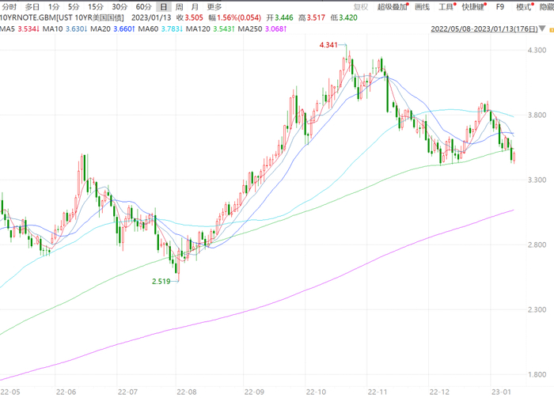Click the 2.519 low price marker

[x=161, y=282]
